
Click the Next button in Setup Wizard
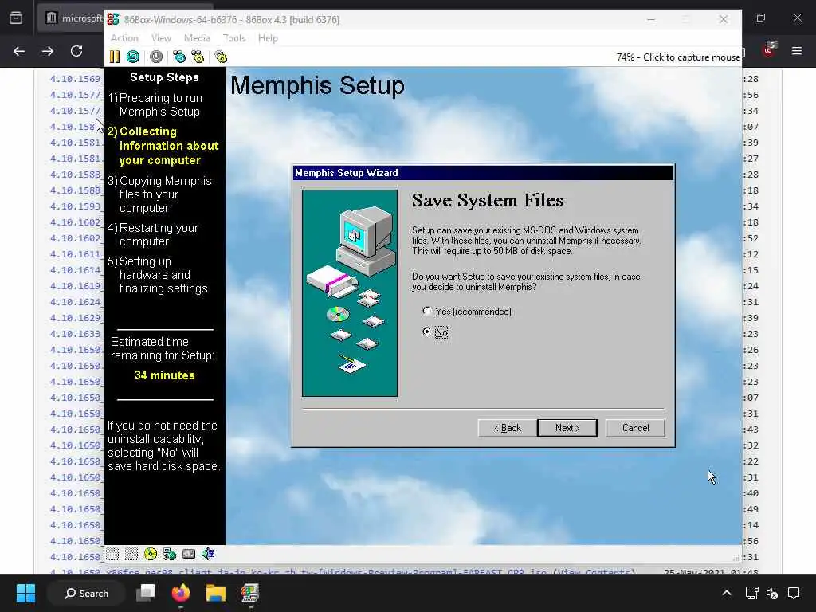(x=567, y=428)
